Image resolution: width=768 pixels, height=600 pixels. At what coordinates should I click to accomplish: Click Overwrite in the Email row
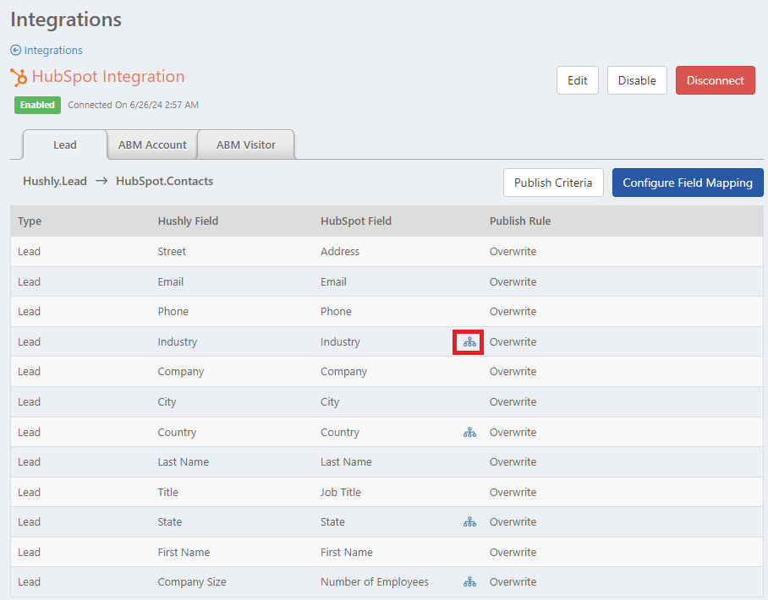[x=513, y=282]
